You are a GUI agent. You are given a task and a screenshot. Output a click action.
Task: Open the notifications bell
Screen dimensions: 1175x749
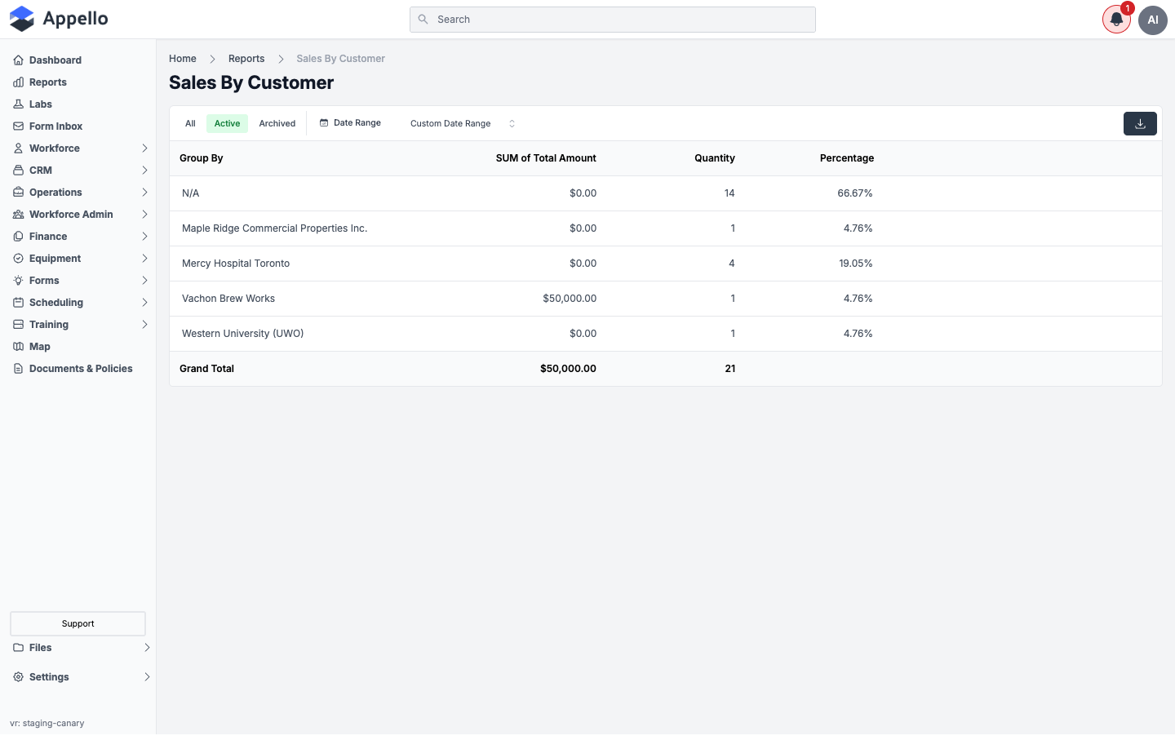point(1116,20)
